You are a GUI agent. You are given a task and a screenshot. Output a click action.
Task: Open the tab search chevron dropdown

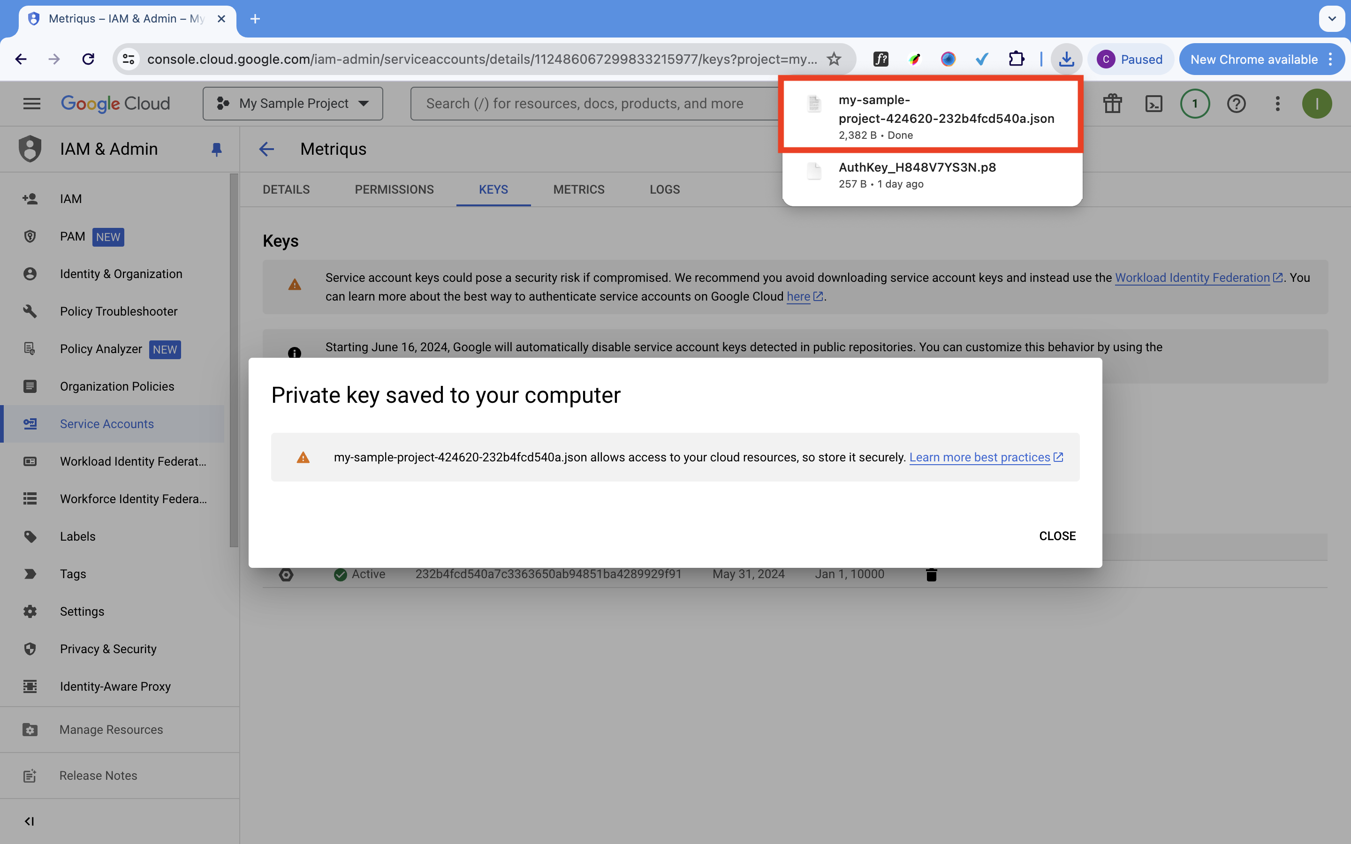[1332, 19]
